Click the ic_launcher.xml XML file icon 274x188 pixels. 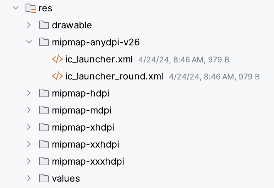click(x=57, y=59)
